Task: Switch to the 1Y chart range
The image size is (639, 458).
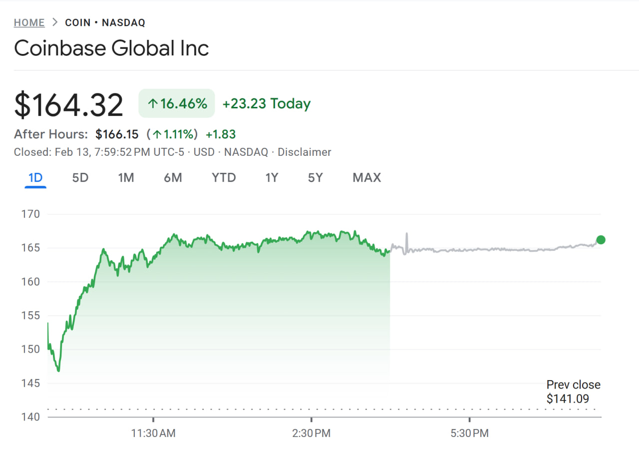Action: (x=272, y=177)
